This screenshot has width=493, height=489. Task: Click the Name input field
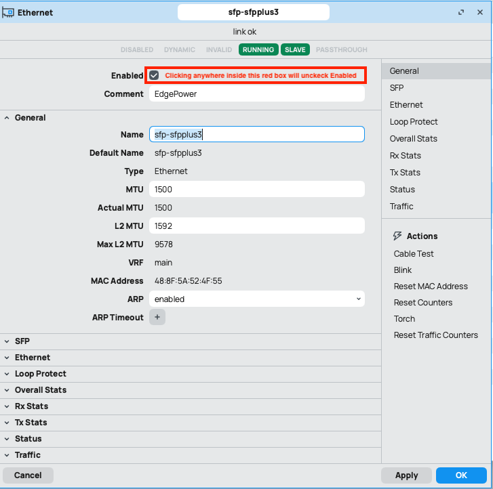click(x=257, y=134)
